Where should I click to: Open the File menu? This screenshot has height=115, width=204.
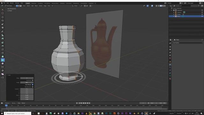(4, 3)
